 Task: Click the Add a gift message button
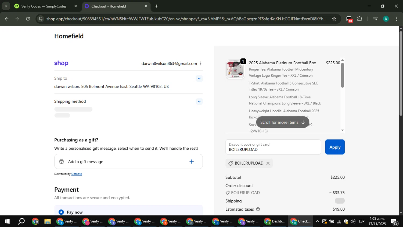click(x=128, y=162)
